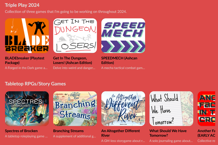The image size is (218, 145).
Task: Click the BLADEbreaker (Playtest Package) title link
Action: tap(25, 60)
